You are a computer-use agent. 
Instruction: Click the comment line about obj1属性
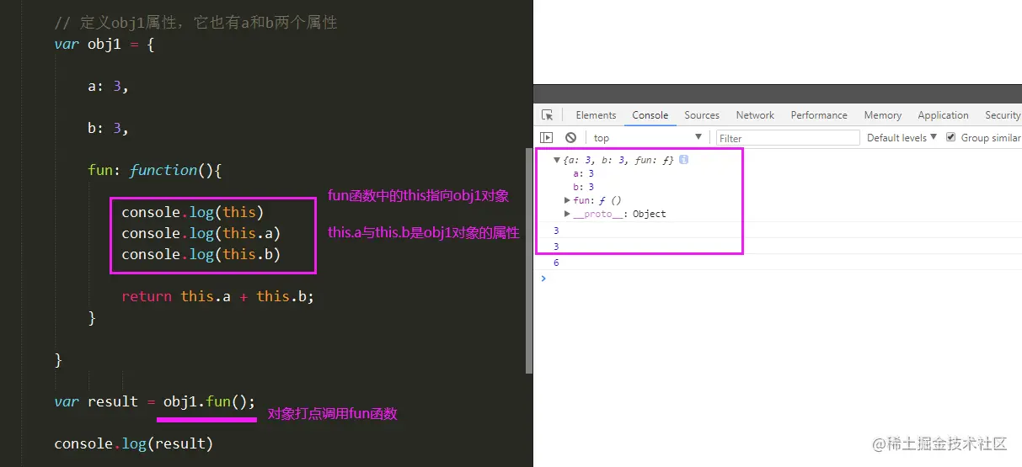(x=195, y=23)
